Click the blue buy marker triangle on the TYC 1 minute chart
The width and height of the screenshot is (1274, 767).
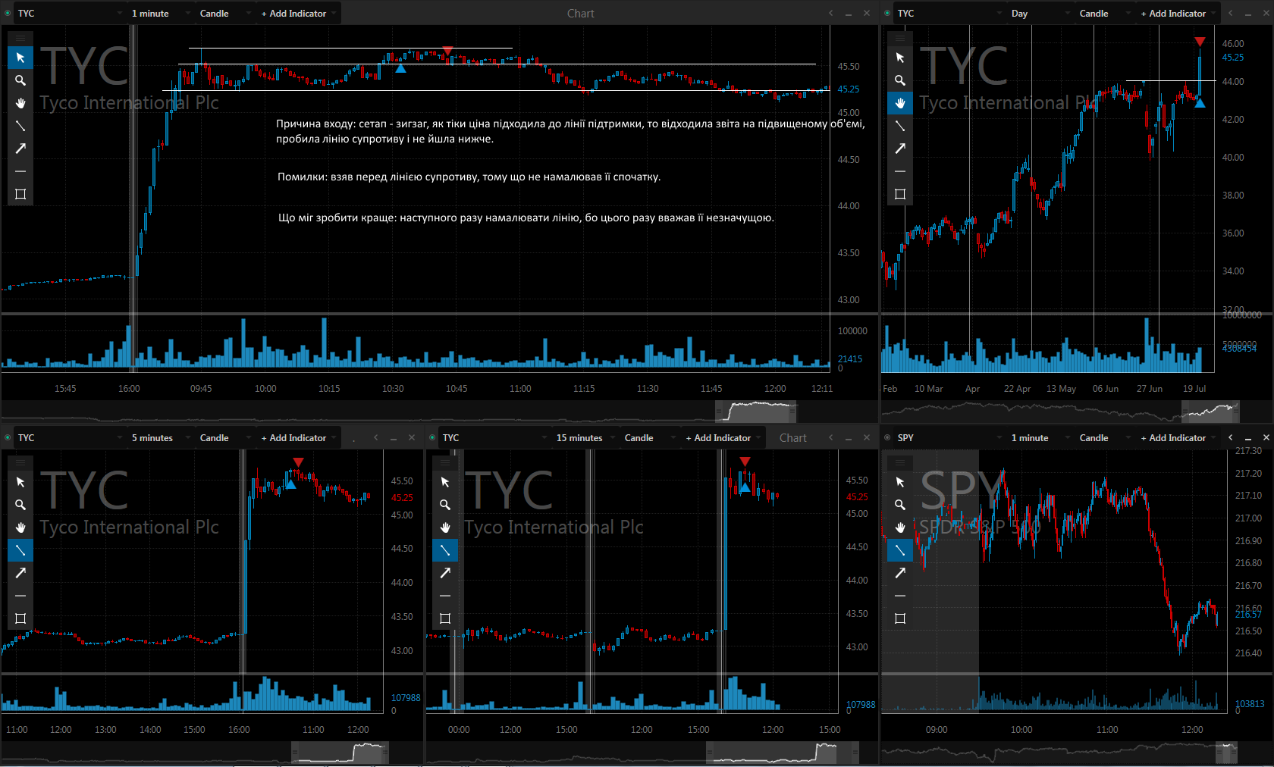click(400, 68)
